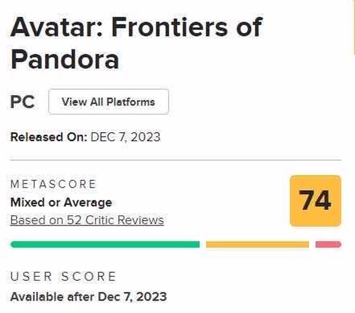
Task: Click the orange strip at top-right edge
Action: click(x=353, y=25)
